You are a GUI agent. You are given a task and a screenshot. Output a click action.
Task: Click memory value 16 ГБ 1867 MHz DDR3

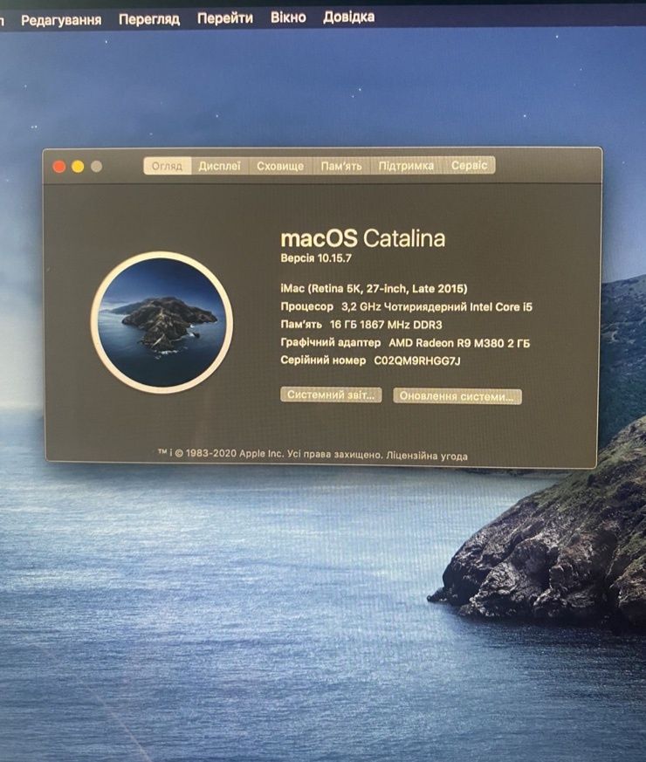coord(386,325)
